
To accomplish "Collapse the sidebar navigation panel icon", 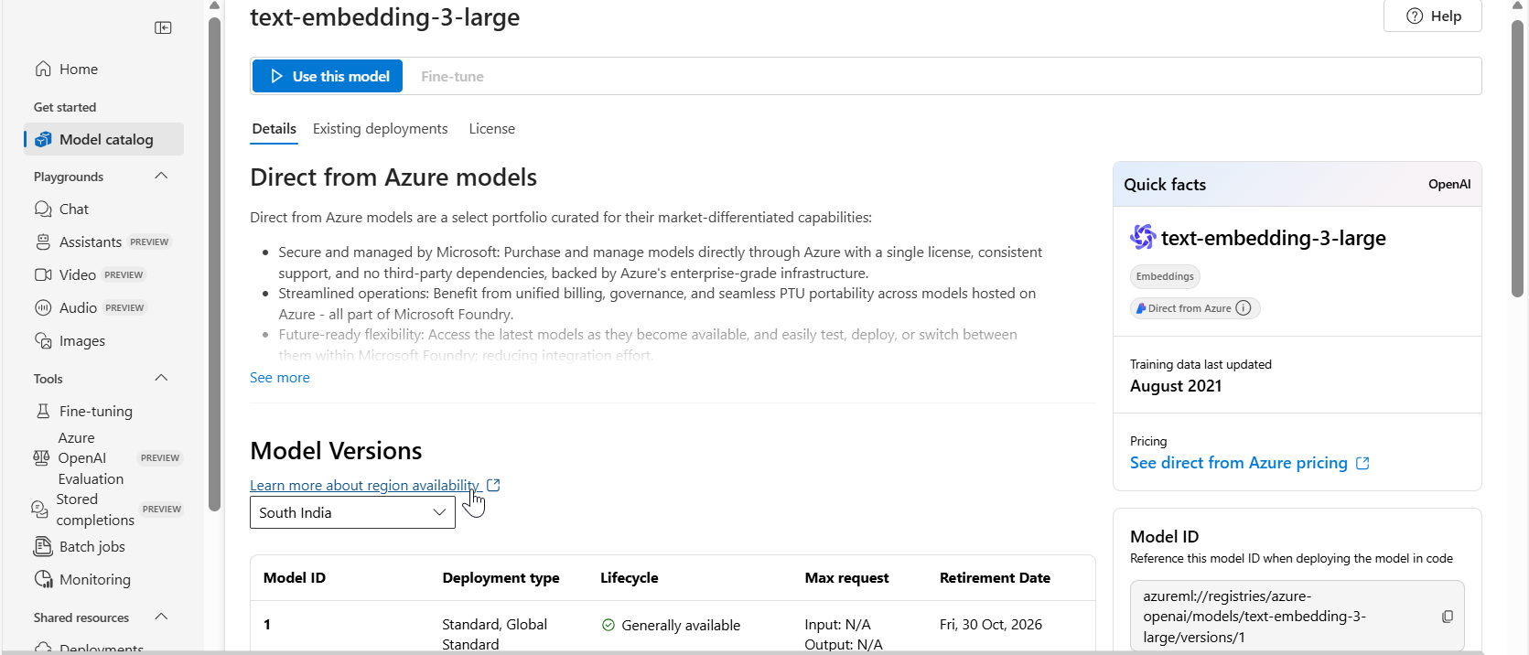I will point(163,28).
